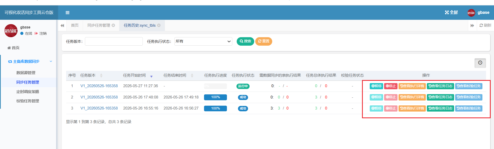The height and width of the screenshot is (149, 494).
Task: View 执行详情 for row 2
Action: (x=412, y=97)
